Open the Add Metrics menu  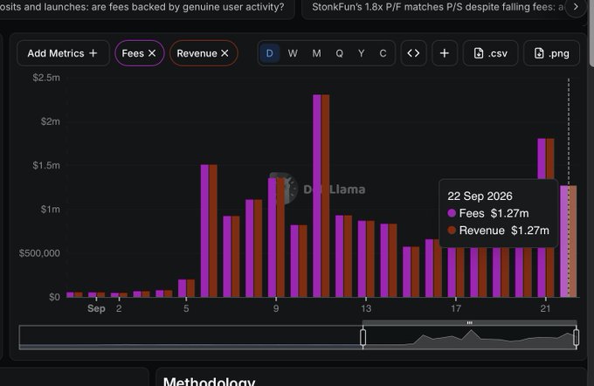click(63, 53)
